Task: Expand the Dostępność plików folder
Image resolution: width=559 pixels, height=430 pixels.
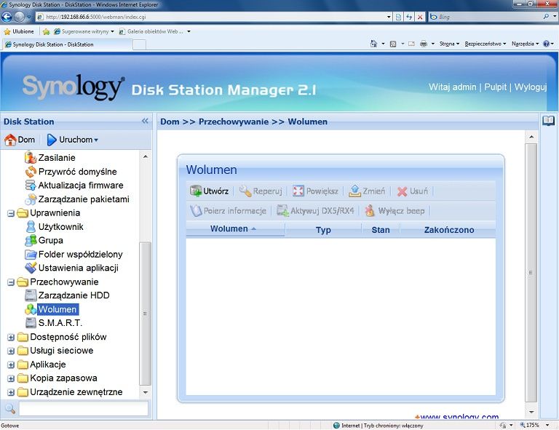Action: [11, 338]
